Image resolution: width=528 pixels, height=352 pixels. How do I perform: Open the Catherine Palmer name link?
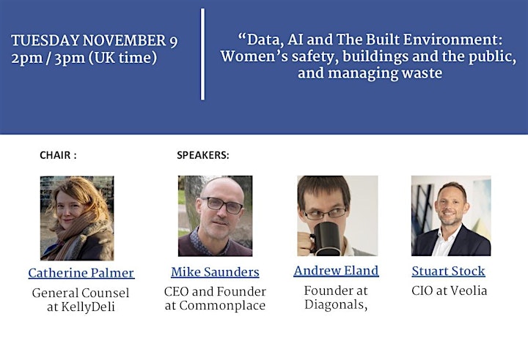81,273
